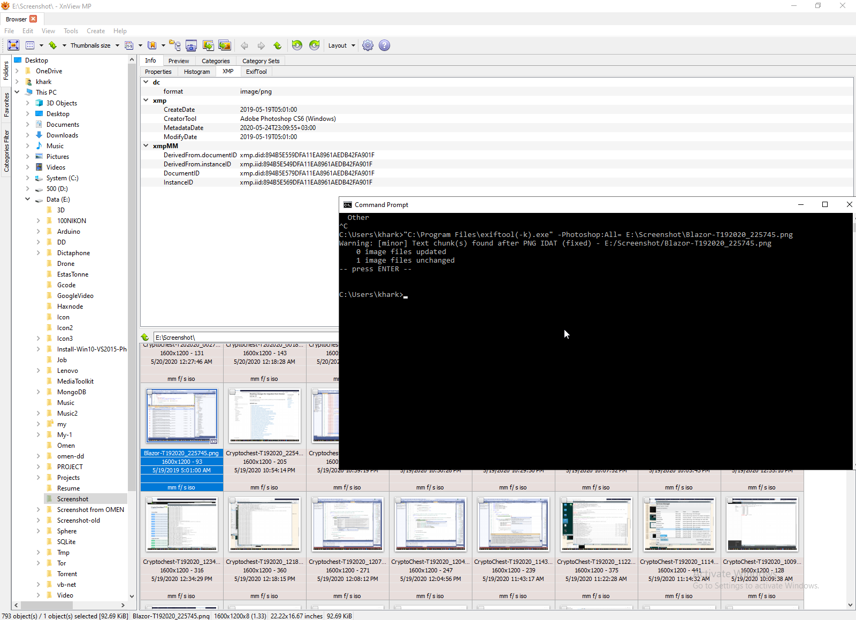The width and height of the screenshot is (856, 620).
Task: Collapse the xmpMM metadata group
Action: pyautogui.click(x=146, y=145)
